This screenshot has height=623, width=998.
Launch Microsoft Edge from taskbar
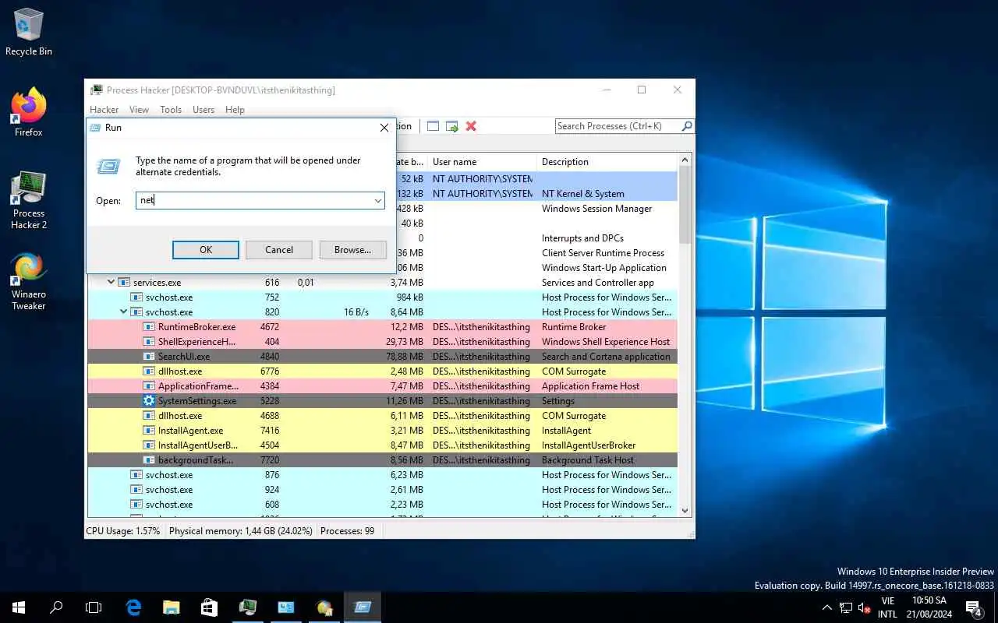pos(134,607)
